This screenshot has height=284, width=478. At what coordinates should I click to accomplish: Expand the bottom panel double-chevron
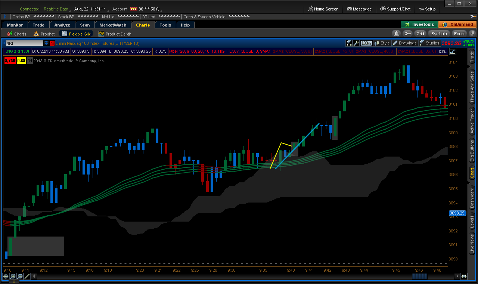(14, 282)
